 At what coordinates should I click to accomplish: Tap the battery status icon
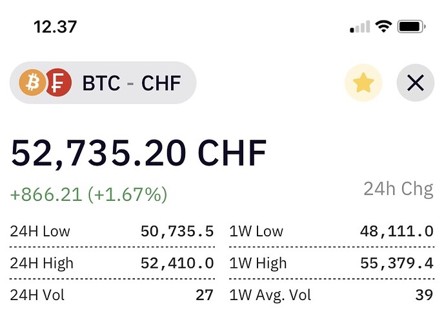pos(412,27)
